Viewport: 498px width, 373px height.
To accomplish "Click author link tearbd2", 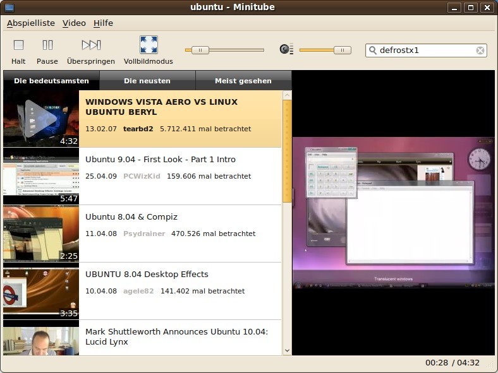I will (138, 129).
